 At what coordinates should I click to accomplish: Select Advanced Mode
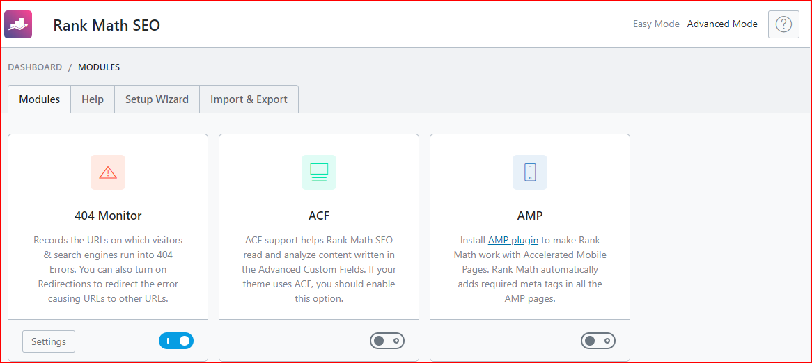(722, 24)
